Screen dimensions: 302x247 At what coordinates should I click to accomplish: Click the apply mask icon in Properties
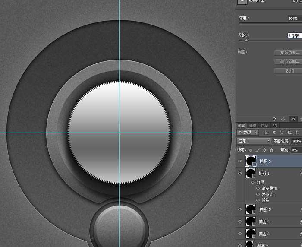tap(283, 119)
